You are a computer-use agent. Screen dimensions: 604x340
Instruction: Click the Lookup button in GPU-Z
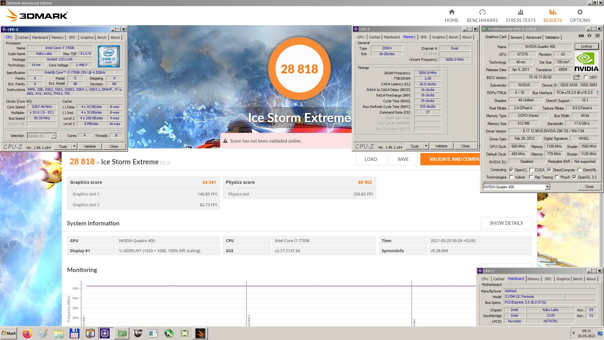point(586,46)
